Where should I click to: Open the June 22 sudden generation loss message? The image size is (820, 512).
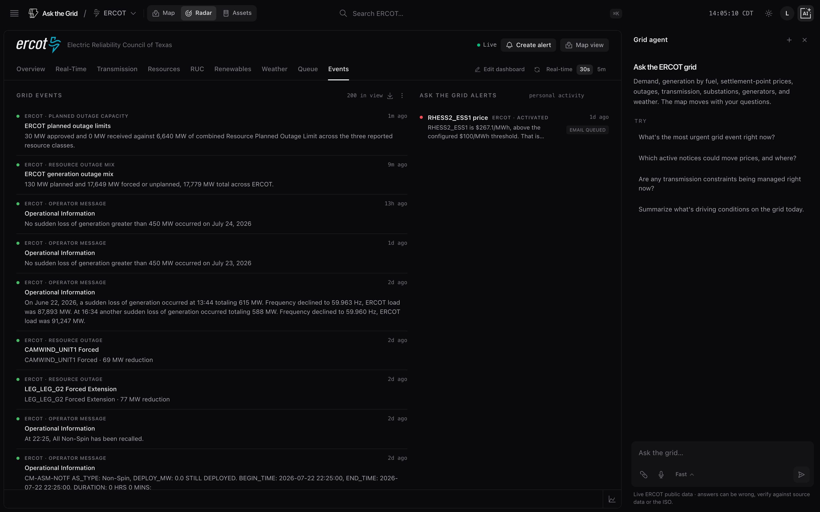pos(212,302)
